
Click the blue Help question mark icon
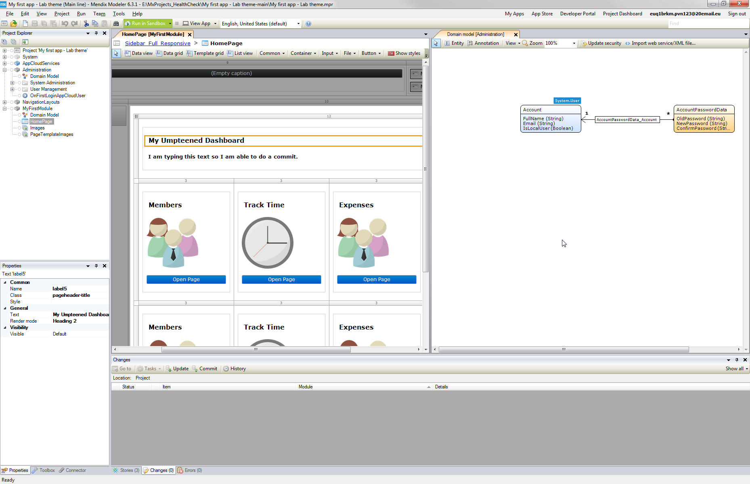click(308, 24)
